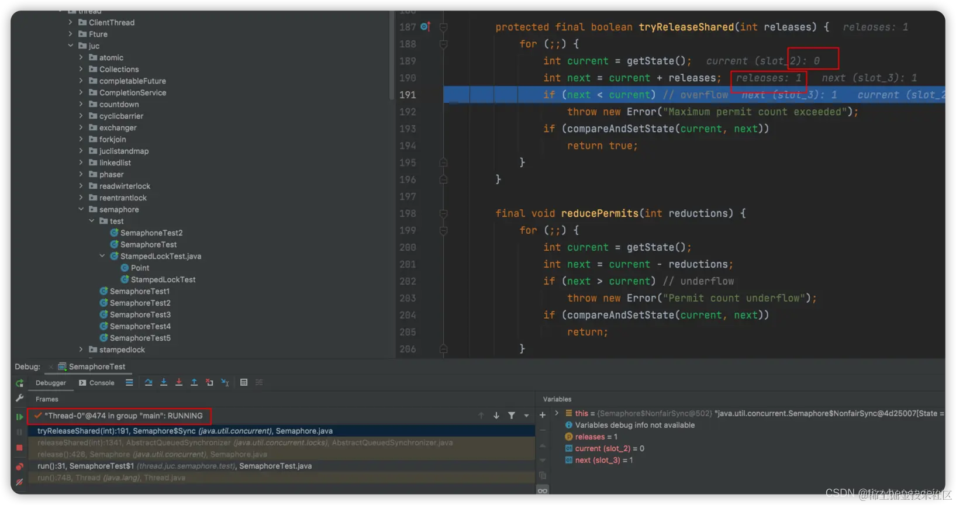Image resolution: width=956 pixels, height=505 pixels.
Task: Open the SemaphoreTest3 class
Action: click(x=135, y=314)
